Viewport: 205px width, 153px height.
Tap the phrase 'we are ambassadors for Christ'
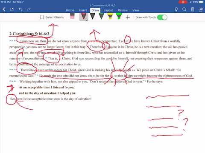pyautogui.click(x=57, y=70)
